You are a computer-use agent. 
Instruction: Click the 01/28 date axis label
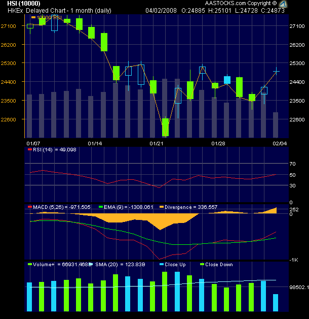[218, 143]
